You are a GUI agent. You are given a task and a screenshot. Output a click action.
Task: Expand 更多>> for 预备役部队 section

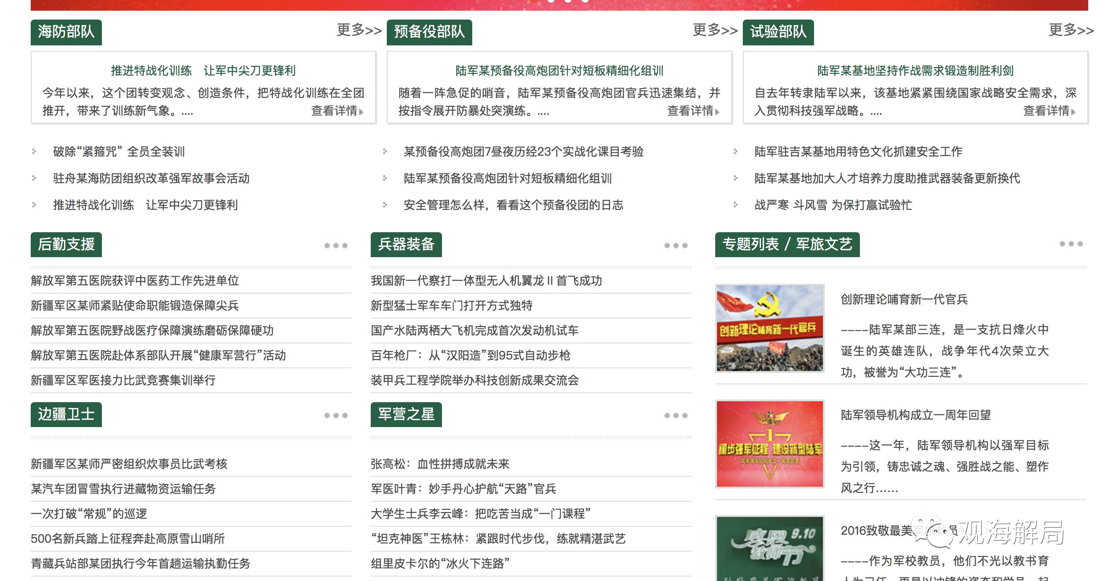pyautogui.click(x=715, y=30)
